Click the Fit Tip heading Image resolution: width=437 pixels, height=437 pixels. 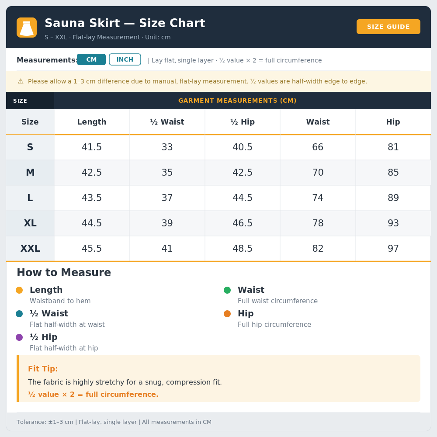point(43,369)
